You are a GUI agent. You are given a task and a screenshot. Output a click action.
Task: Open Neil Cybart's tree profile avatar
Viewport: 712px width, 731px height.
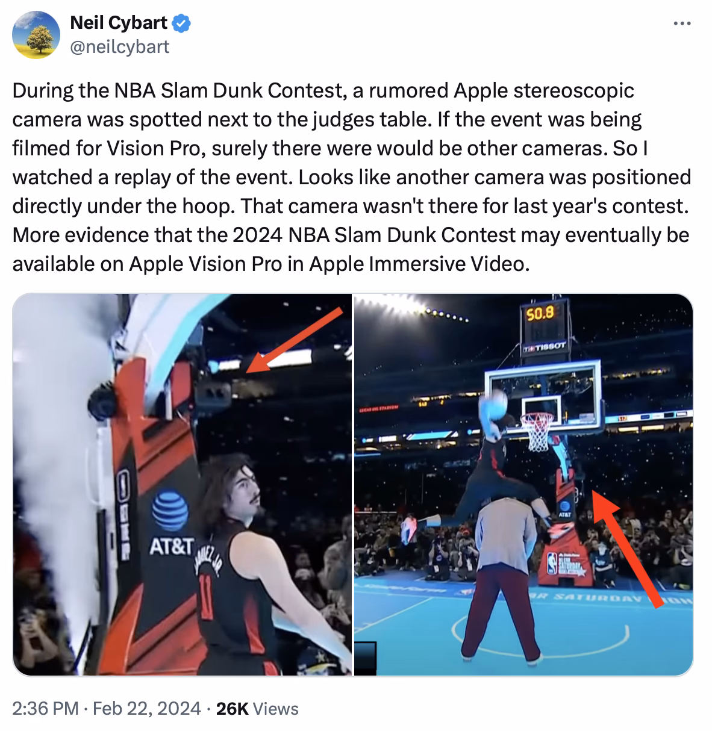coord(36,34)
